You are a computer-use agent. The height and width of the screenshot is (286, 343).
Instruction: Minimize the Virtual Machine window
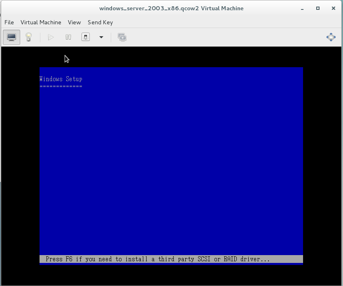302,9
